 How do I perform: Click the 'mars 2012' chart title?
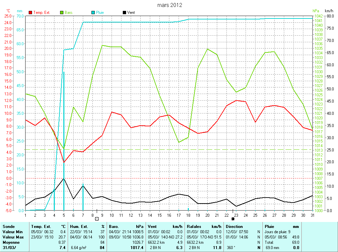(x=170, y=5)
